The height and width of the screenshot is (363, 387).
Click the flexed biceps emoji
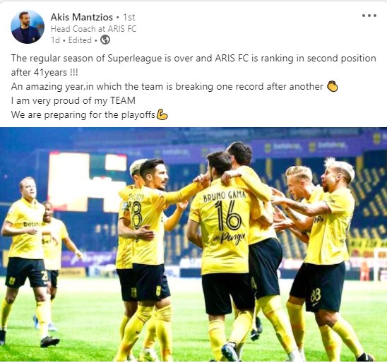click(x=162, y=114)
